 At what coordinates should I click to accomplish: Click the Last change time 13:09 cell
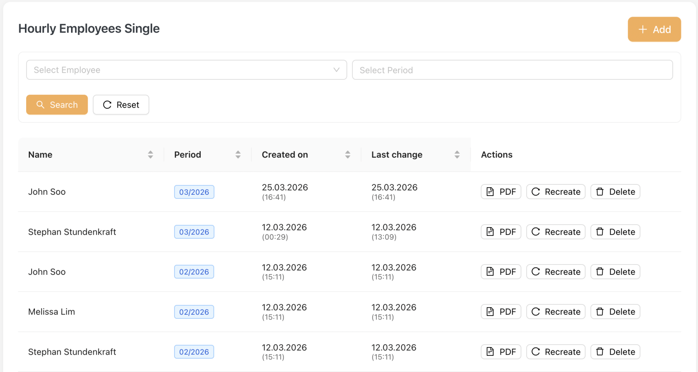click(x=384, y=237)
